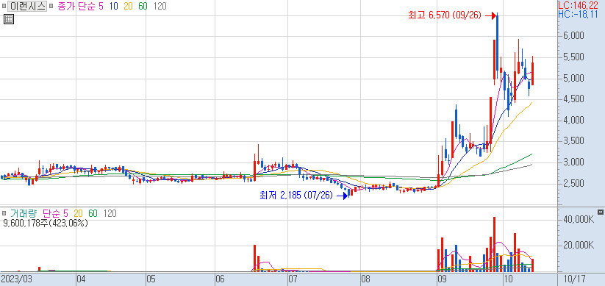Click the 06 month axis label
The width and height of the screenshot is (605, 286).
click(x=221, y=279)
